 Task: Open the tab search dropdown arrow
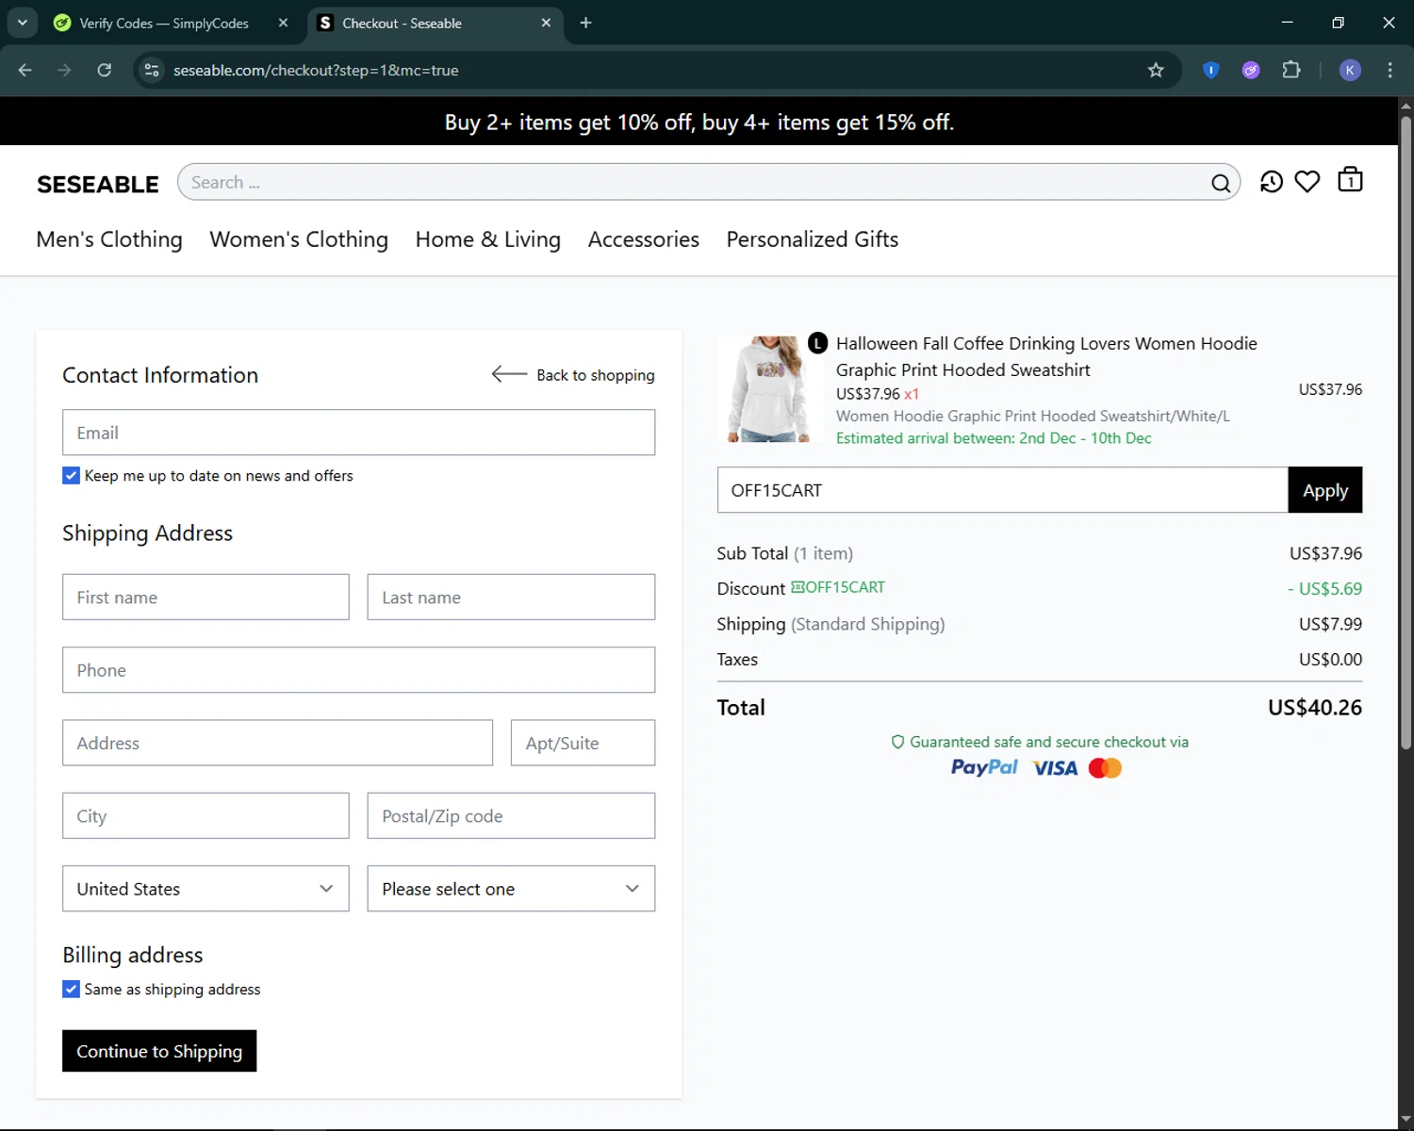pos(22,23)
